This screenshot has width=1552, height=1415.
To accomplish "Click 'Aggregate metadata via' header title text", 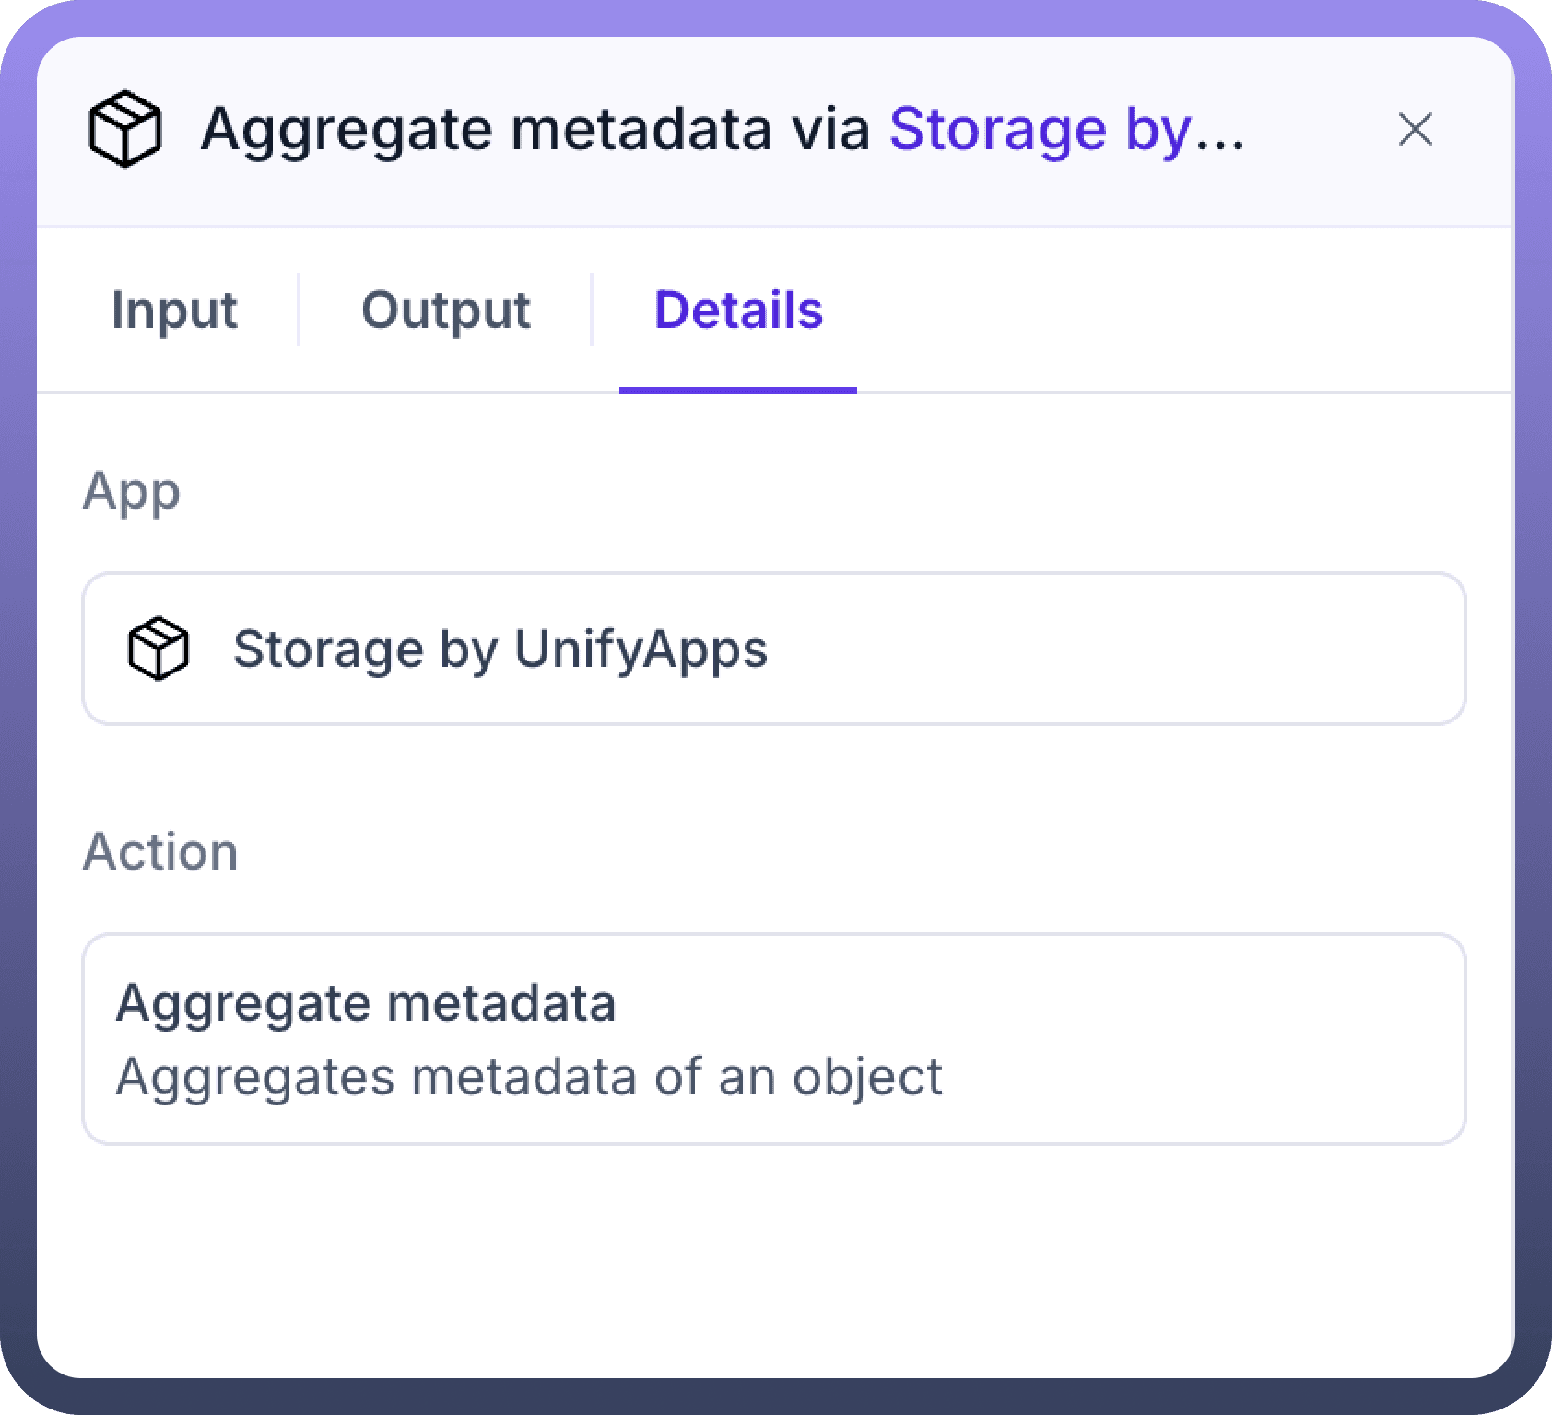I will coord(535,129).
